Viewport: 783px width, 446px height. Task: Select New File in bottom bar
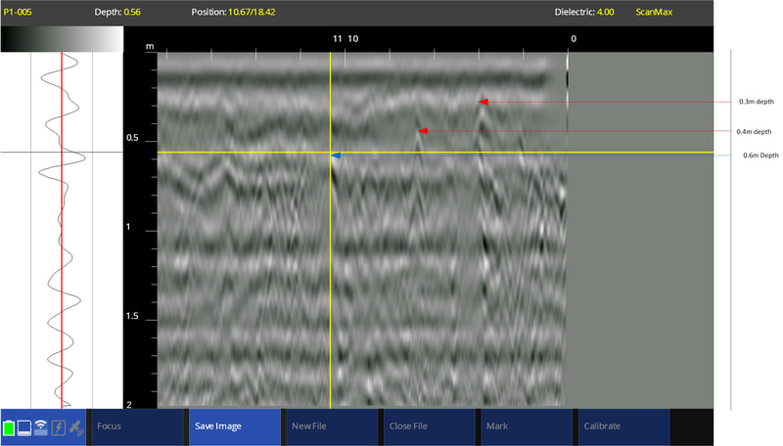[330, 426]
